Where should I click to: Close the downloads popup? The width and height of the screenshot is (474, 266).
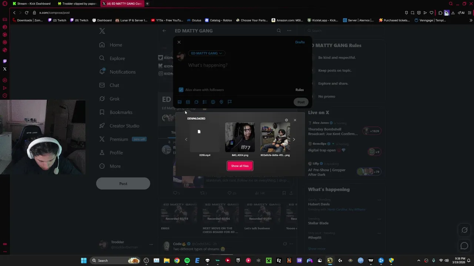pyautogui.click(x=295, y=120)
